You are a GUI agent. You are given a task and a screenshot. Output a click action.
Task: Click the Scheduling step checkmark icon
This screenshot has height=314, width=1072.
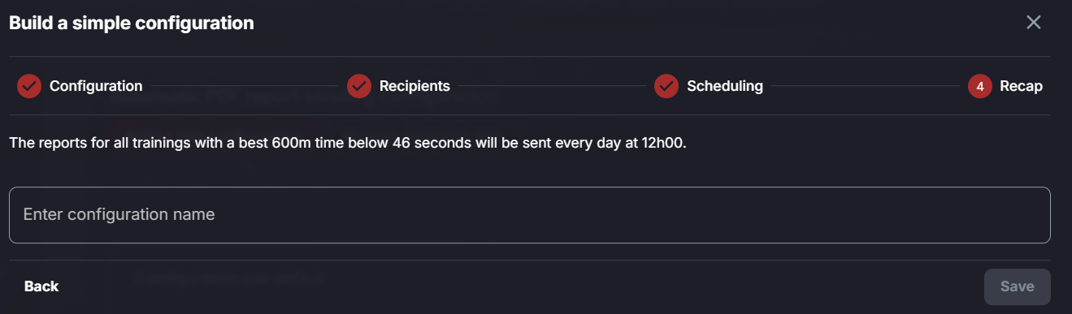tap(666, 86)
